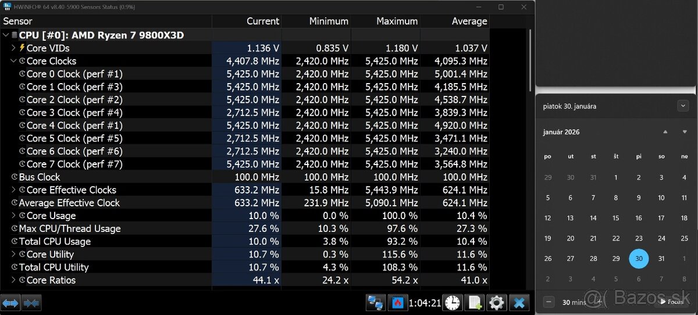Select the Core 0 Clock (perf #1) row
698x315 pixels.
point(244,74)
